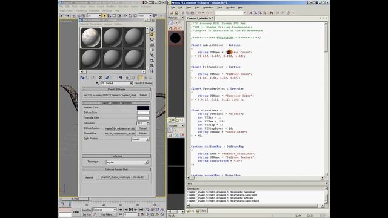Click the binoculars Find icon in FX Composer
The image size is (388, 218).
coord(271,13)
